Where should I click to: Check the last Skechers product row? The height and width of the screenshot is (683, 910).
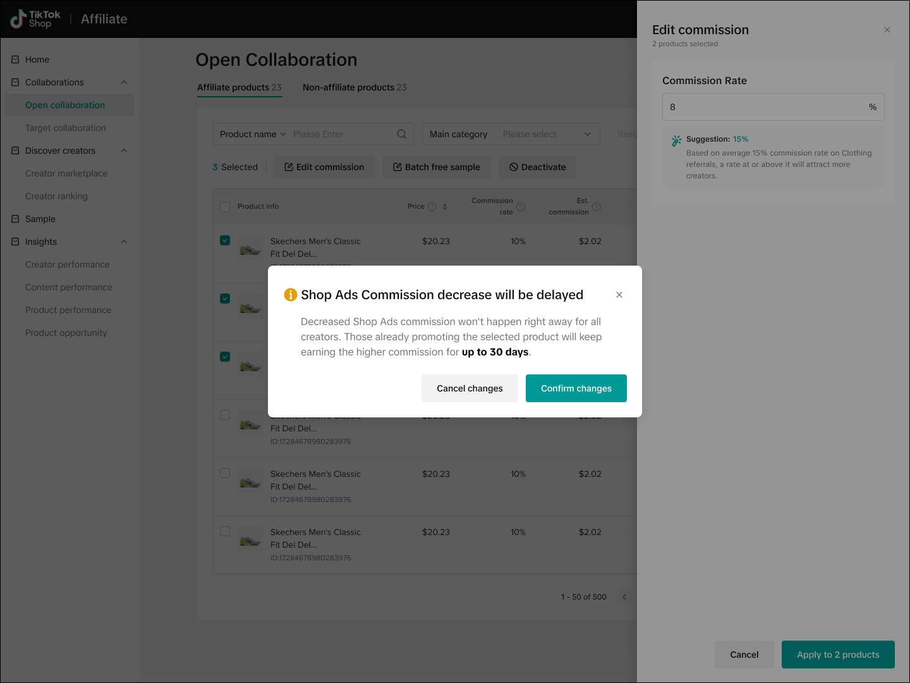[225, 531]
